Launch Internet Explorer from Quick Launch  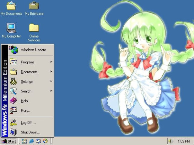pyautogui.click(x=31, y=141)
